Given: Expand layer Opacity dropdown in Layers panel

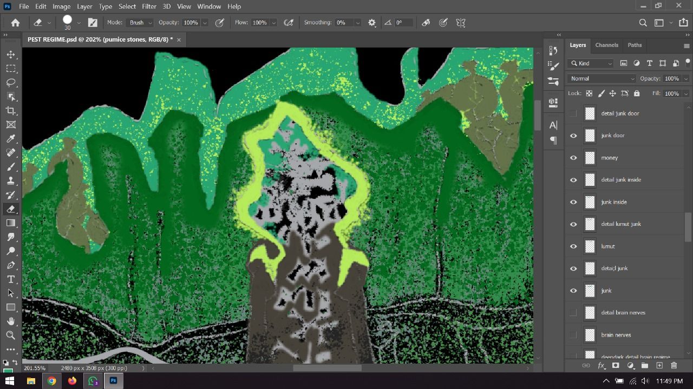Looking at the screenshot, I should tap(686, 78).
